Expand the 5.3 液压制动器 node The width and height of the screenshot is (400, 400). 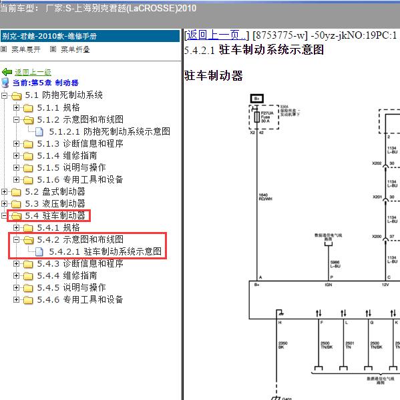5,203
